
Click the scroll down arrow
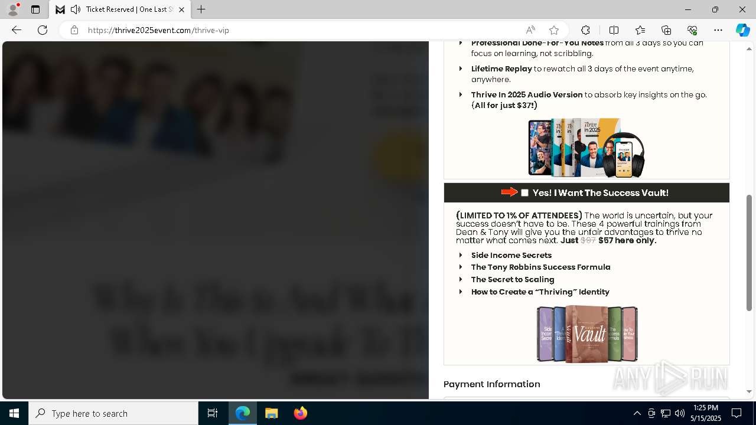tap(750, 391)
